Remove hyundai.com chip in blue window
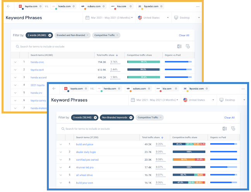 point(207,89)
